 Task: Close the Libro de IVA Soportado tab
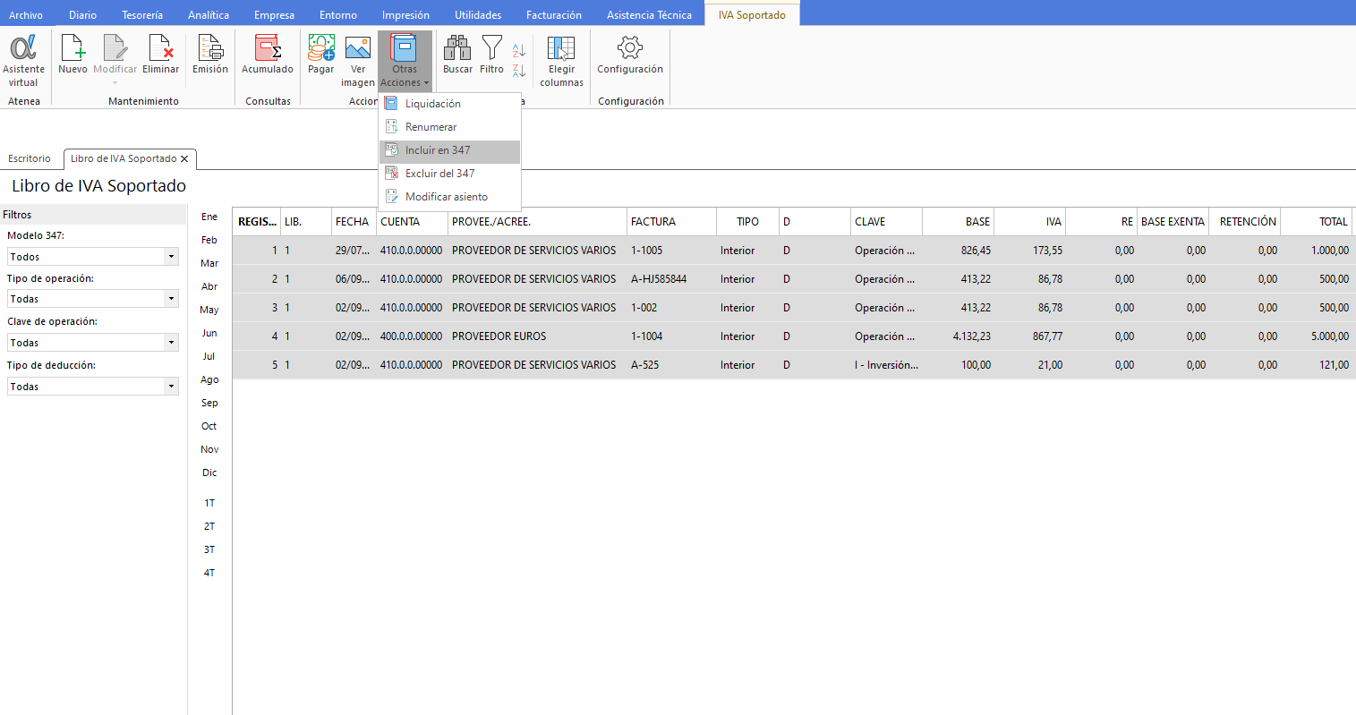click(184, 158)
